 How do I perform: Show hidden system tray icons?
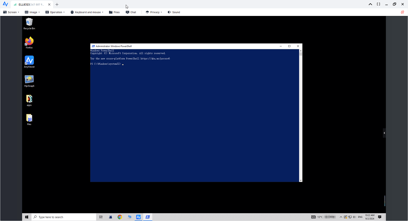[341, 217]
